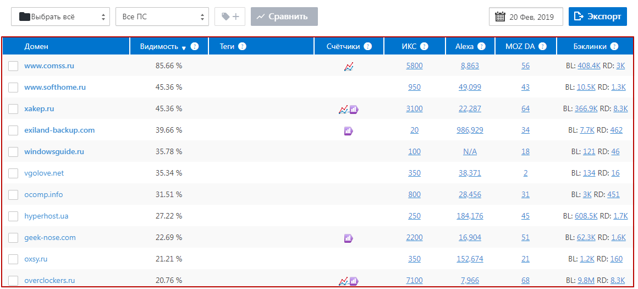The height and width of the screenshot is (289, 638).
Task: Open the xakep.ru domain link
Action: point(39,108)
